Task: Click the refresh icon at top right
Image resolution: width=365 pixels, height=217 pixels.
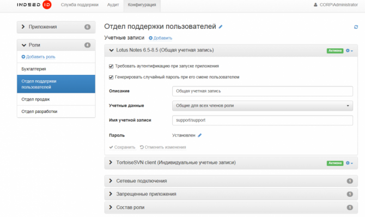Action: pyautogui.click(x=356, y=27)
